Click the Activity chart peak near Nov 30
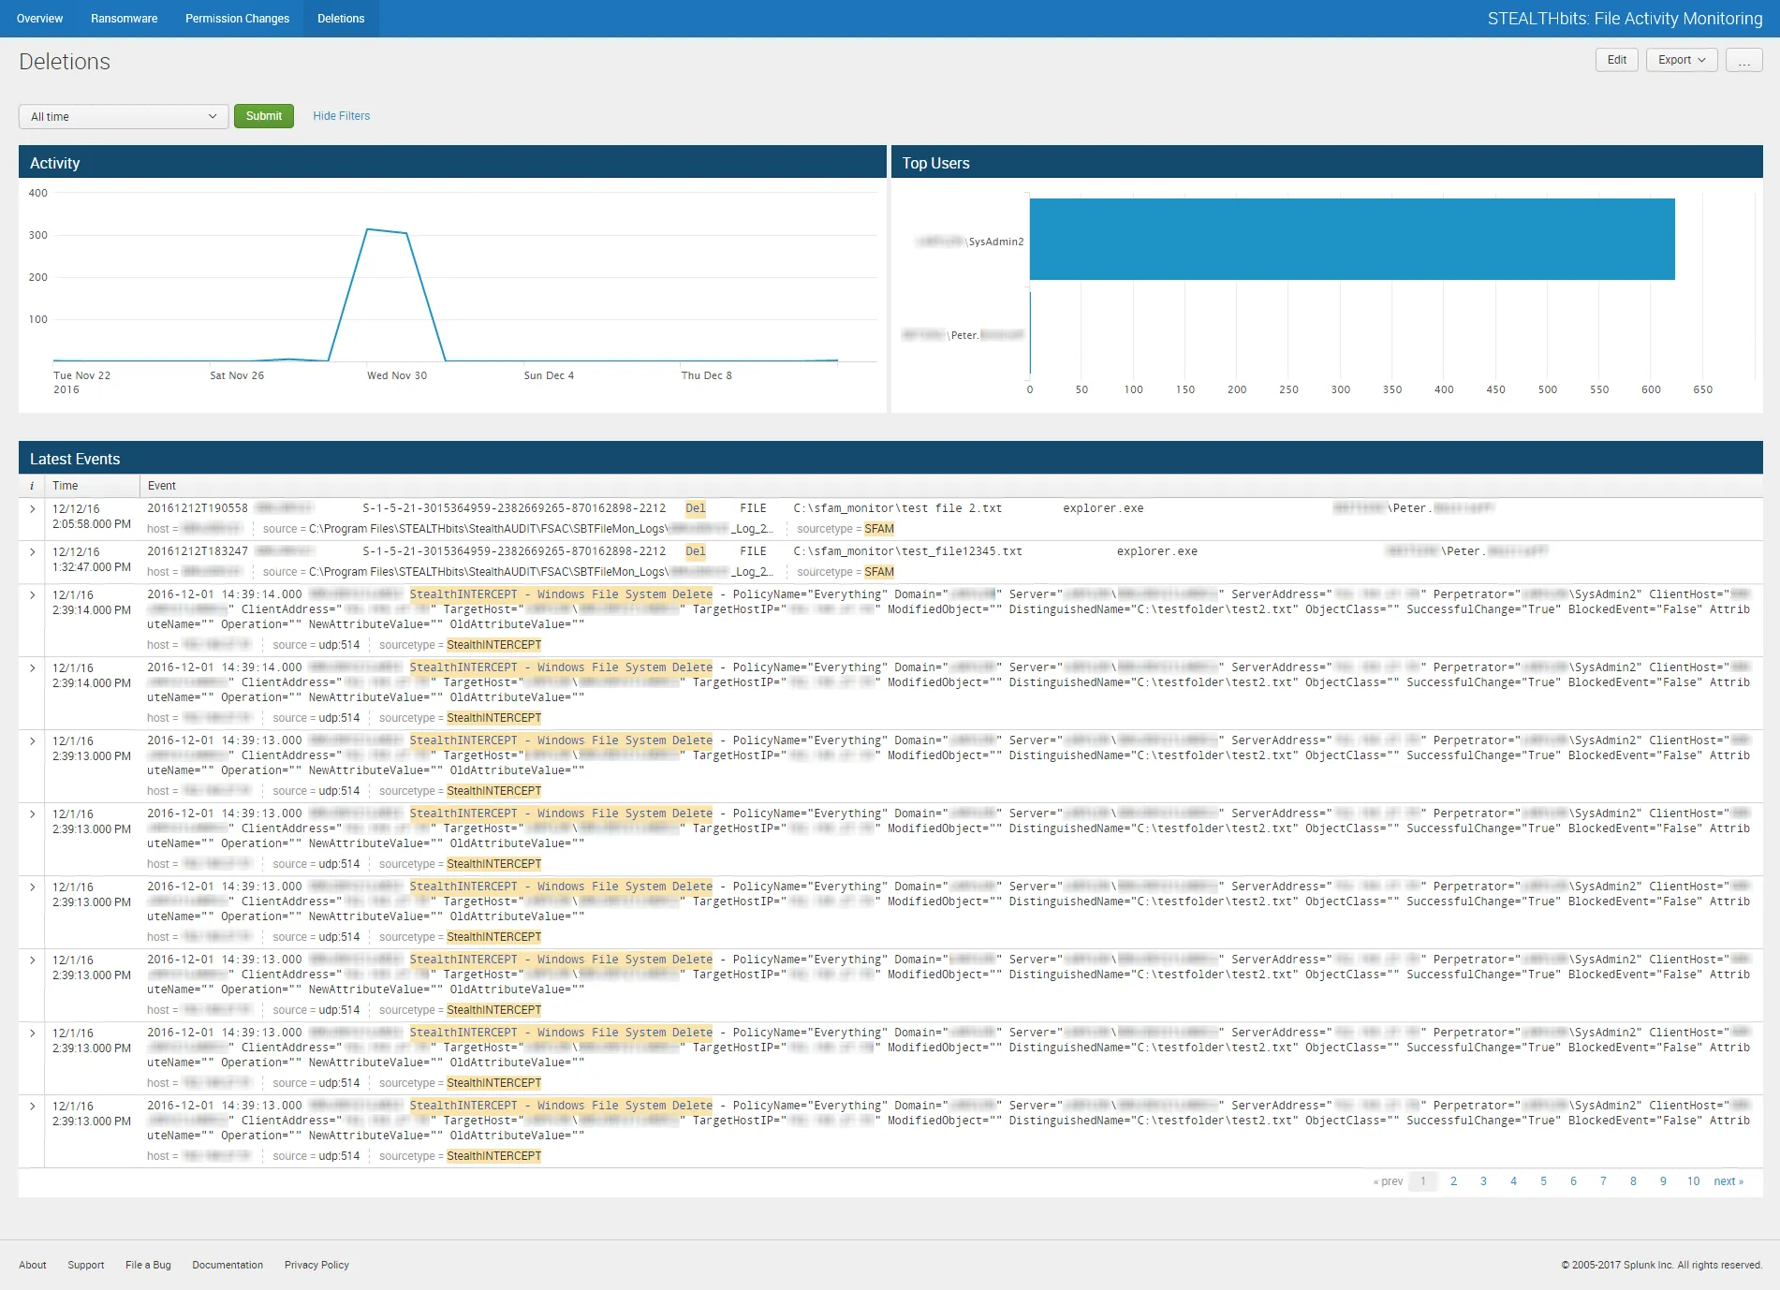1780x1290 pixels. pos(368,229)
